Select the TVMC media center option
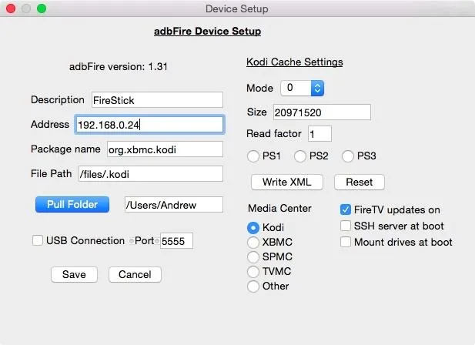The height and width of the screenshot is (345, 475). coord(253,271)
